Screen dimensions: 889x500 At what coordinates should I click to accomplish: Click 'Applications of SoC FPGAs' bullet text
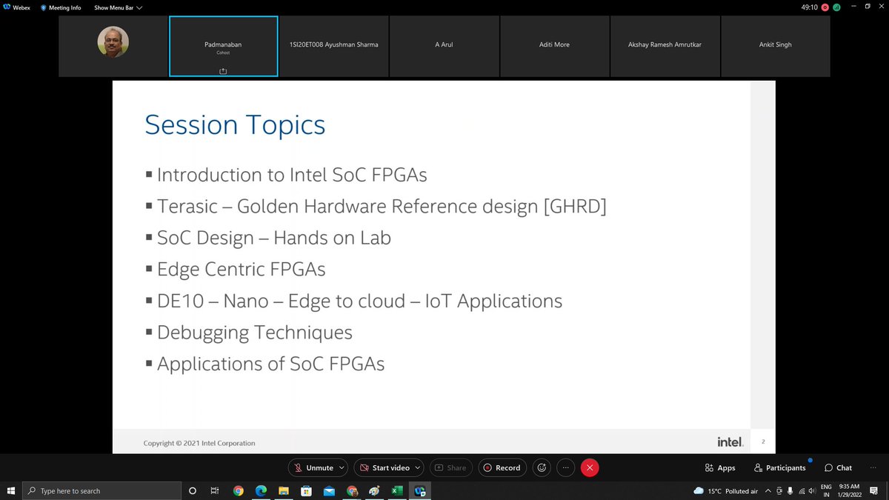tap(270, 364)
